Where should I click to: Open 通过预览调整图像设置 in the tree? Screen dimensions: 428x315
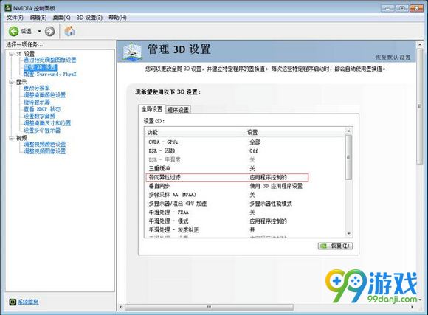[x=49, y=60]
